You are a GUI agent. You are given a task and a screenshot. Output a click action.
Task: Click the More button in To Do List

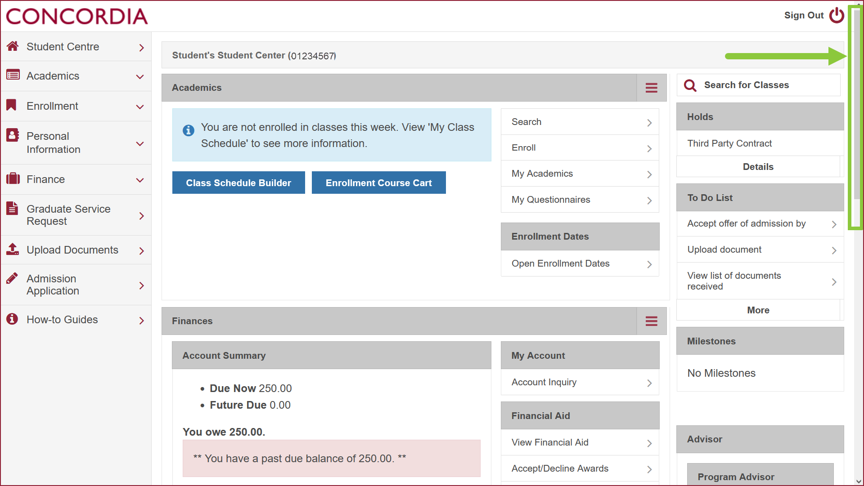click(x=758, y=310)
